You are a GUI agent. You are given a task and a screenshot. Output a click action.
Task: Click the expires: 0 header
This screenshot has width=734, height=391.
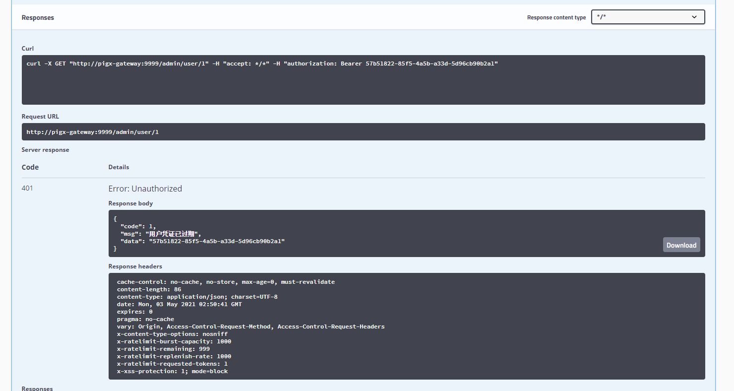point(135,312)
